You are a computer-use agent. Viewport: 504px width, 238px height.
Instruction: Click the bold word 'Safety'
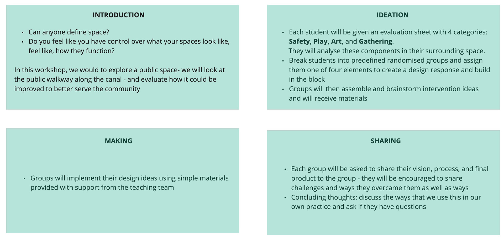[300, 41]
